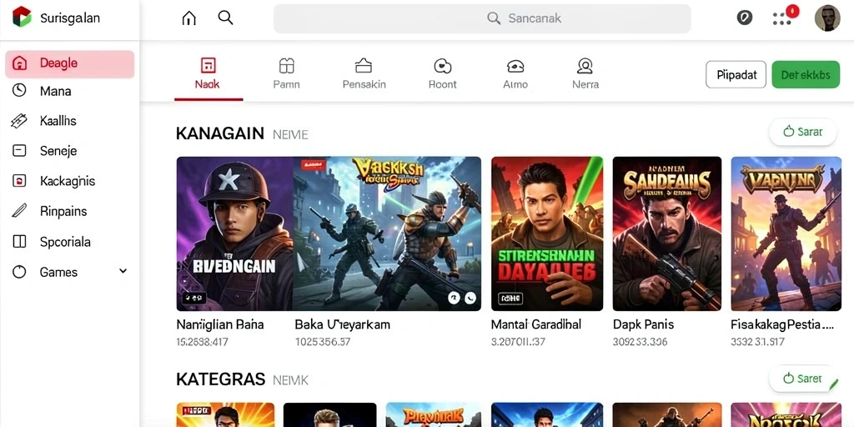
Task: Click the Mana clock icon
Action: tap(19, 90)
